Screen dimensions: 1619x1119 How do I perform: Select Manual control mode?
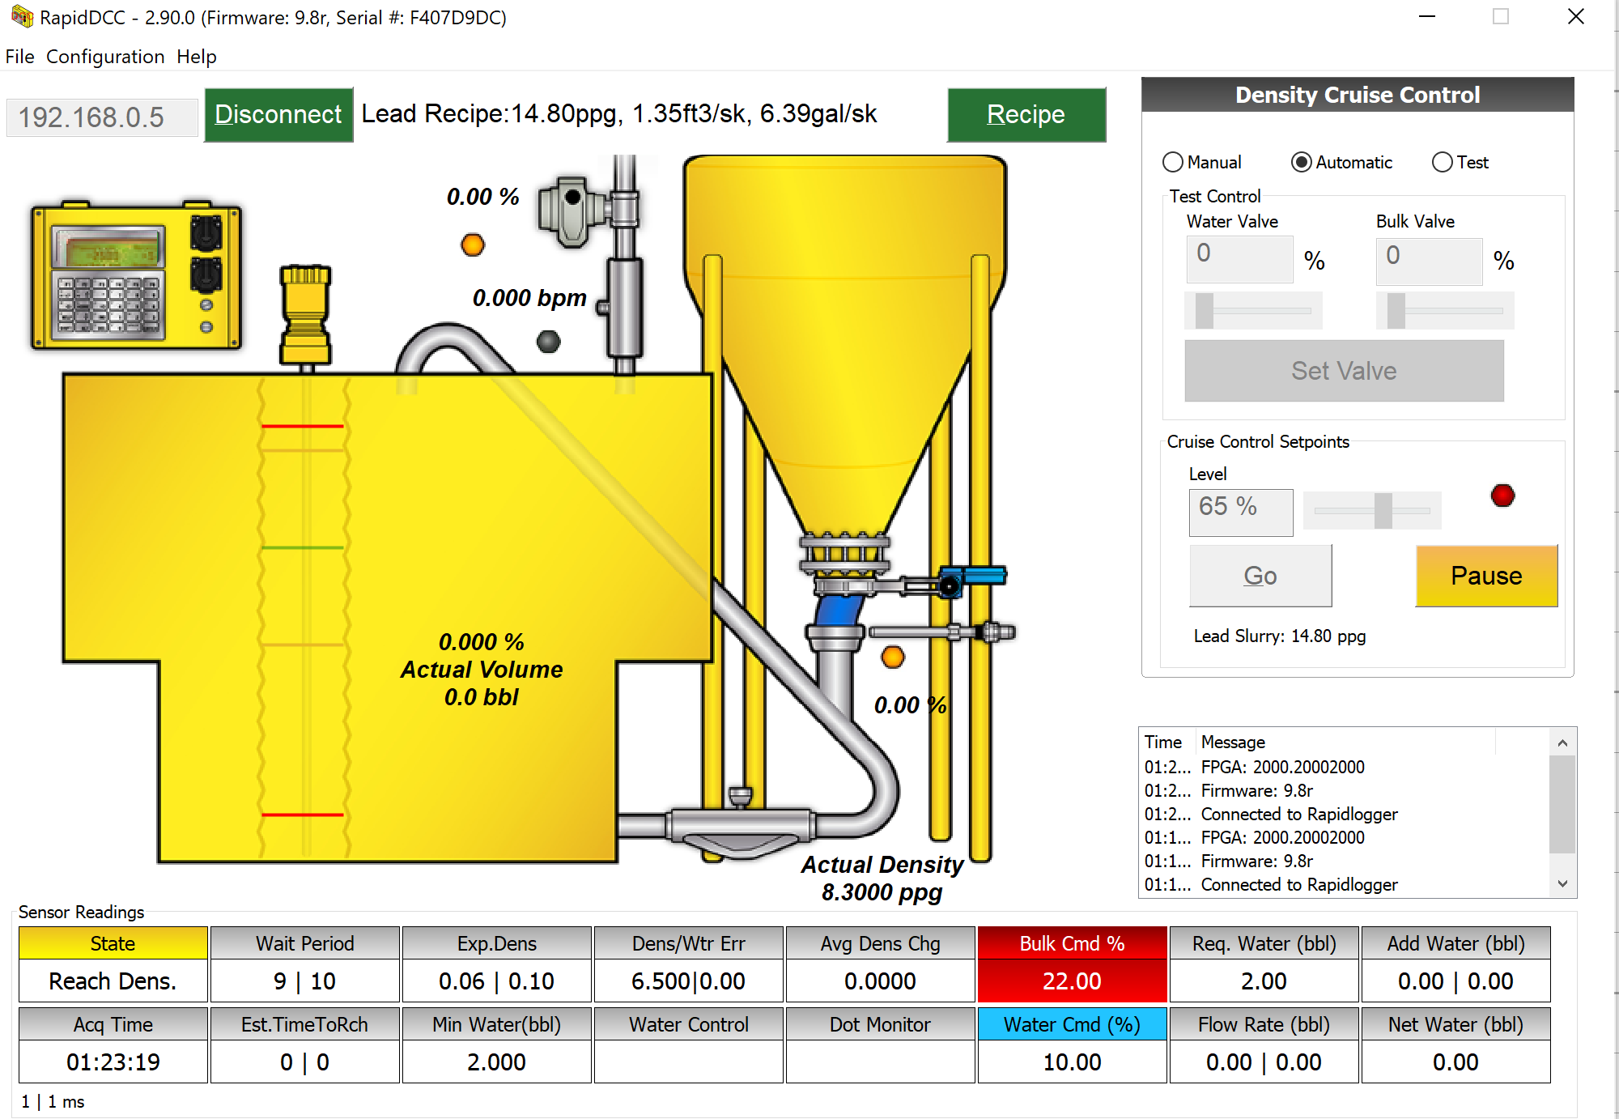[1201, 162]
